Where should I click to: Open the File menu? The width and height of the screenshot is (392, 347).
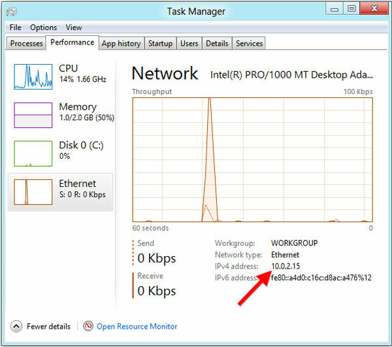(x=15, y=27)
